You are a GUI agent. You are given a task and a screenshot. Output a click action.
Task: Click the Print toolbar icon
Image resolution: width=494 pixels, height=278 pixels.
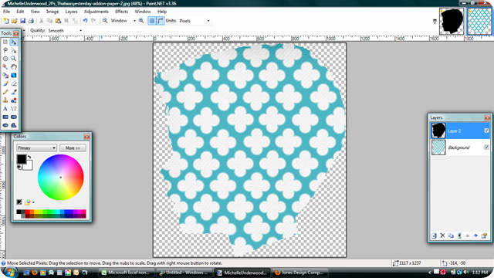[x=31, y=21]
